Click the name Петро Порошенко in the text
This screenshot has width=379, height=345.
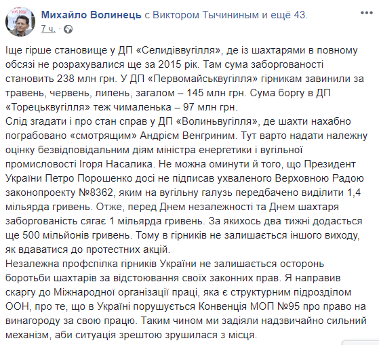coord(100,178)
